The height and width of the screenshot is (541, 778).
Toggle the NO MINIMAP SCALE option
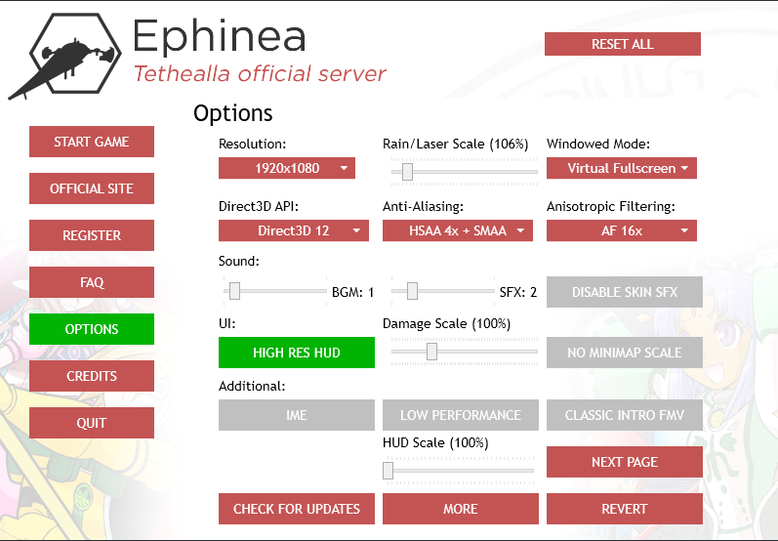pos(625,353)
